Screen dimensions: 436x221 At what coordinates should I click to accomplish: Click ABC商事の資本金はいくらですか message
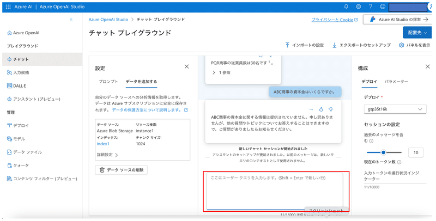[305, 92]
